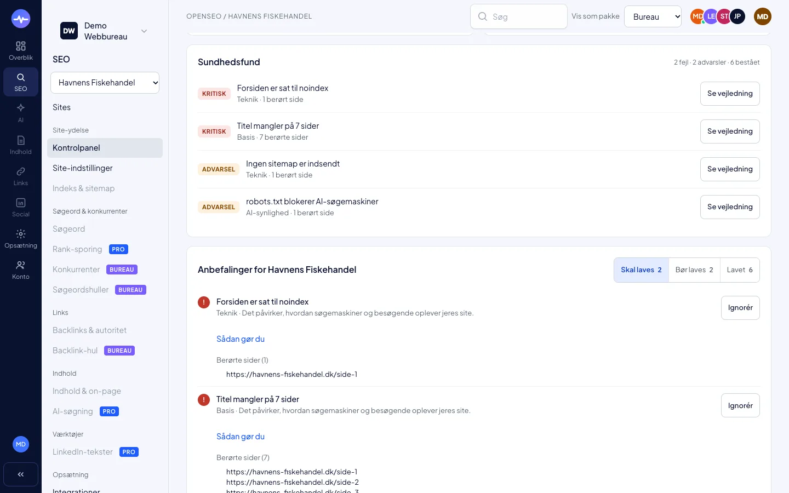Open Kontrolpanel in sidebar
789x493 pixels.
point(105,148)
